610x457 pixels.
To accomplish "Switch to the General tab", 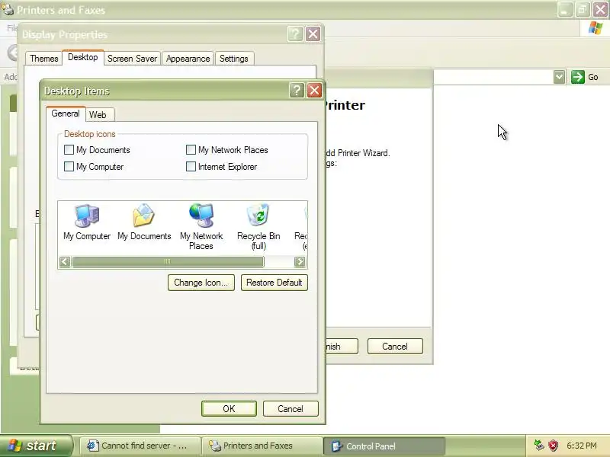I will click(x=66, y=113).
